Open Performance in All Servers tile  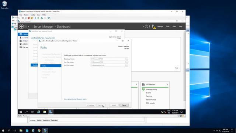point(151,100)
